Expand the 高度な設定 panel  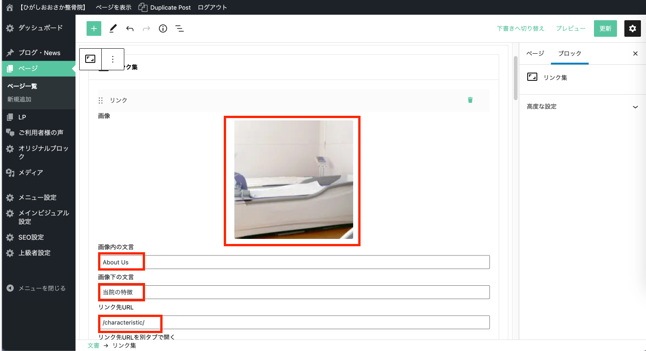pyautogui.click(x=582, y=107)
